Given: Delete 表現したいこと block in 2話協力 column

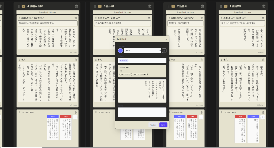Looking at the screenshot, I should tap(201, 18).
